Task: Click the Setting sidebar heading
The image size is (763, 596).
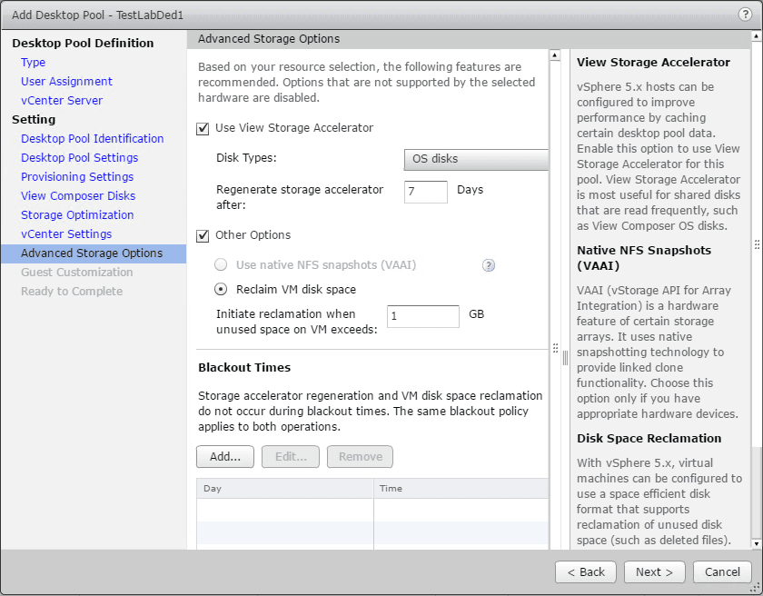Action: point(34,120)
